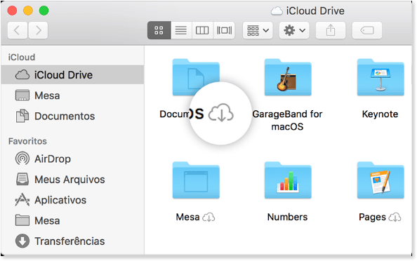Select Mesa folder under Favoritos
The image size is (417, 261).
[x=72, y=220]
